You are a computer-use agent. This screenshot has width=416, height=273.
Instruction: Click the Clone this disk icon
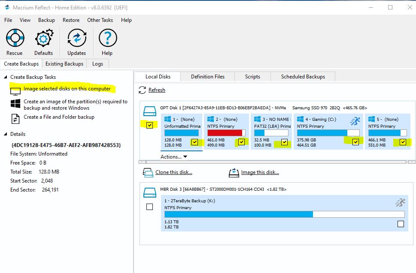pyautogui.click(x=148, y=173)
